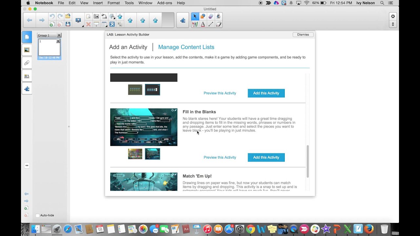Select the green chalkboard theme thumbnail
This screenshot has height=236, width=420.
tap(135, 89)
